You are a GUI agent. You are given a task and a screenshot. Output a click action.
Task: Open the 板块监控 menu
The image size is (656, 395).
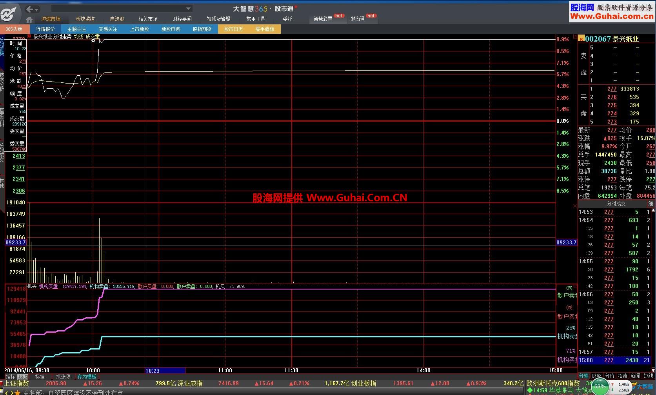click(x=85, y=19)
